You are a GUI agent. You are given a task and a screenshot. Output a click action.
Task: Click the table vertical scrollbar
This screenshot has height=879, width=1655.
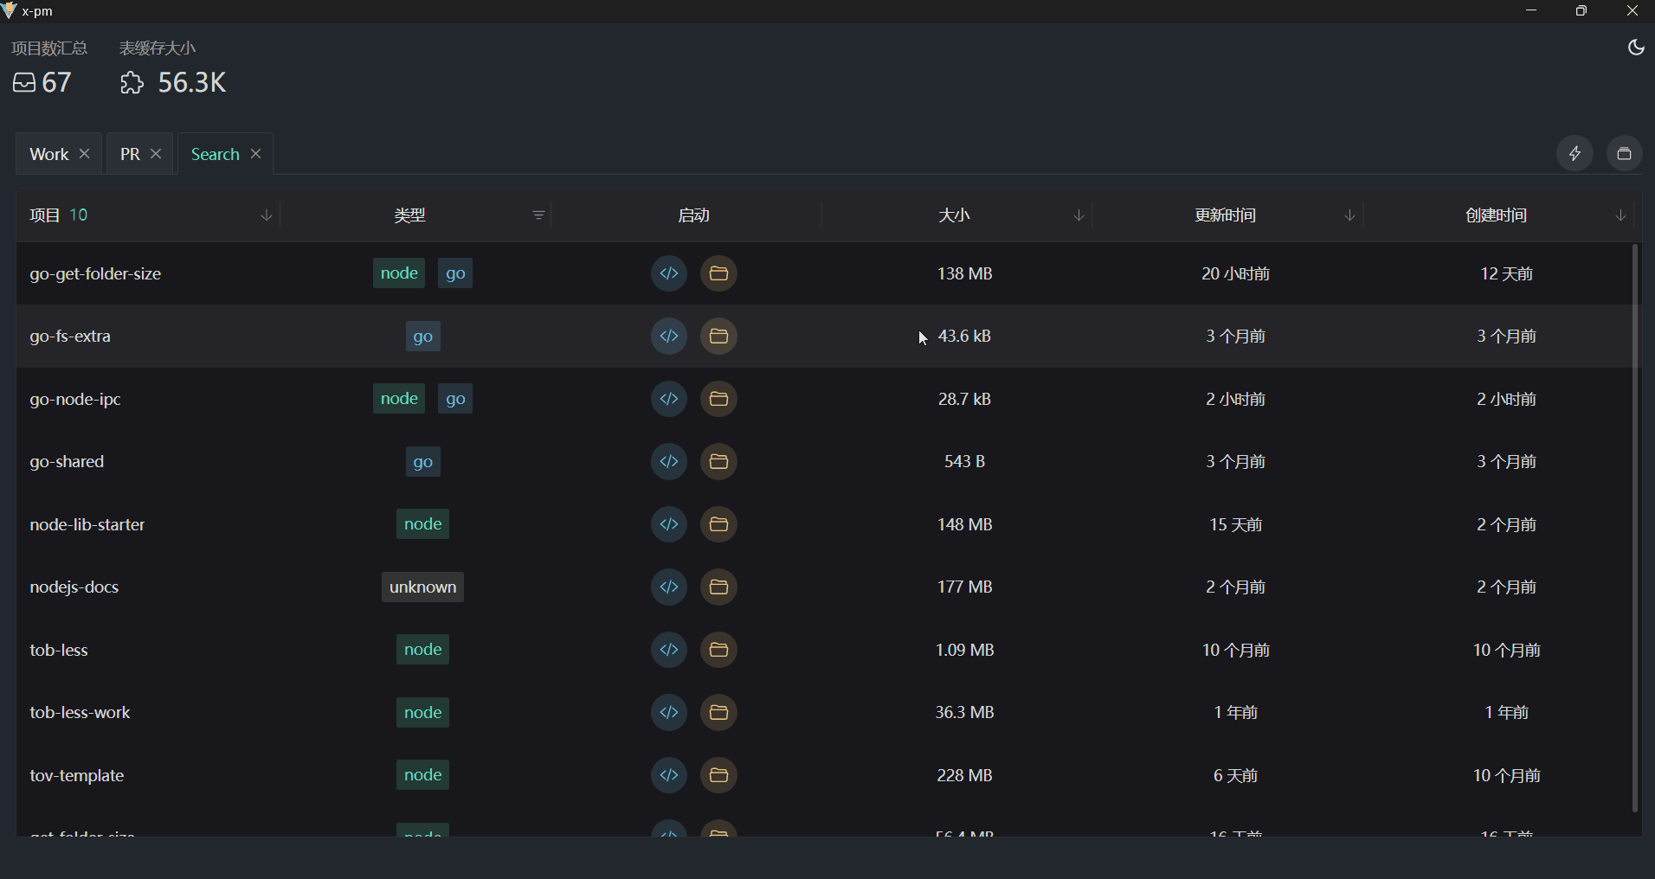click(1634, 528)
